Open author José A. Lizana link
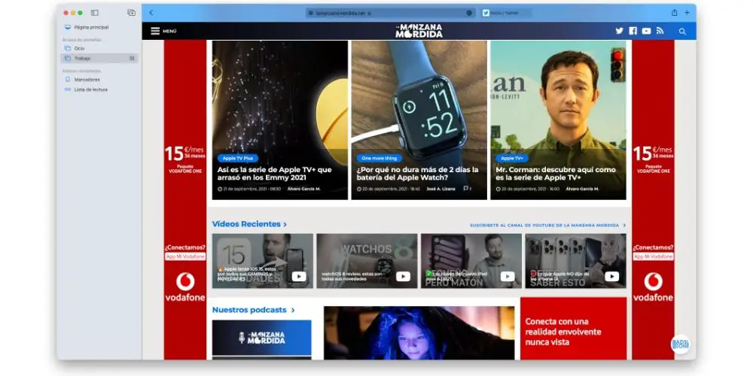This screenshot has width=753, height=376. pos(441,189)
